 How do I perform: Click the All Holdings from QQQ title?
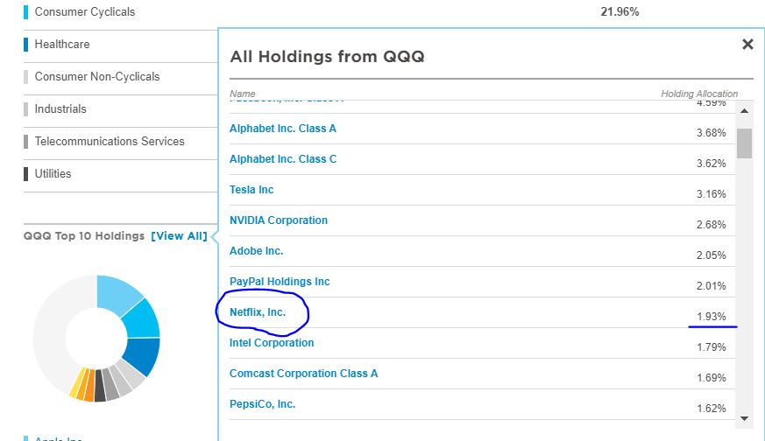pos(327,57)
